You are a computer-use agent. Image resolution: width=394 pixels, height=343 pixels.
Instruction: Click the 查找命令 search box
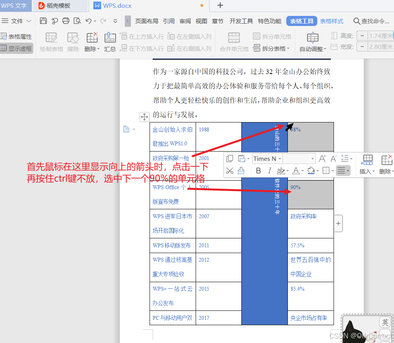click(372, 21)
